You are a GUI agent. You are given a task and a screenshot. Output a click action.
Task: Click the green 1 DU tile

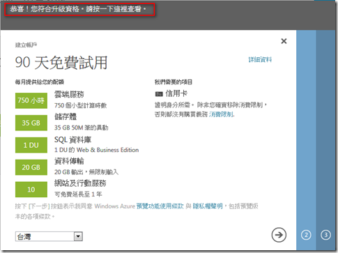coord(31,145)
